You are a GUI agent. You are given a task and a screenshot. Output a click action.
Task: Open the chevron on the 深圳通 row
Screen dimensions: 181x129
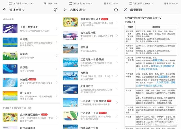click(x=57, y=55)
